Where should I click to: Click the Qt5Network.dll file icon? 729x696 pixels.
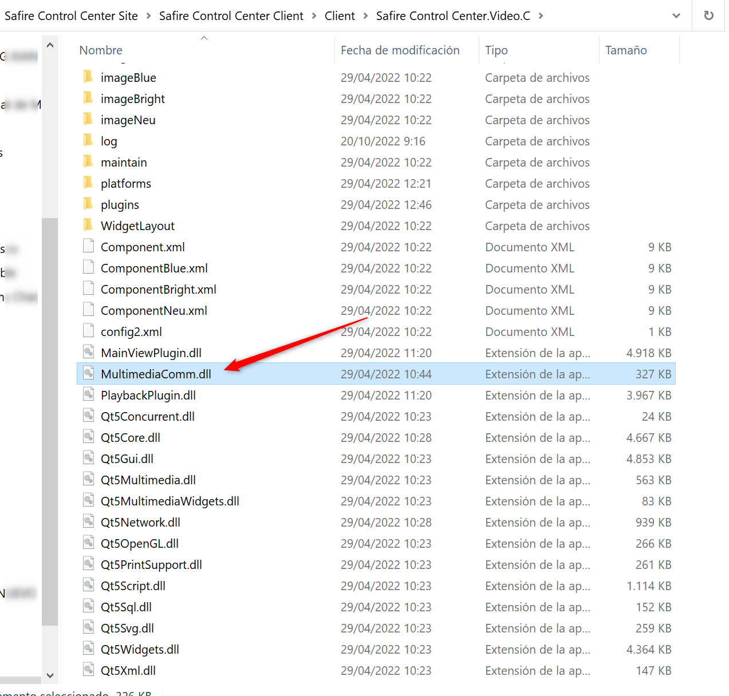pyautogui.click(x=88, y=521)
